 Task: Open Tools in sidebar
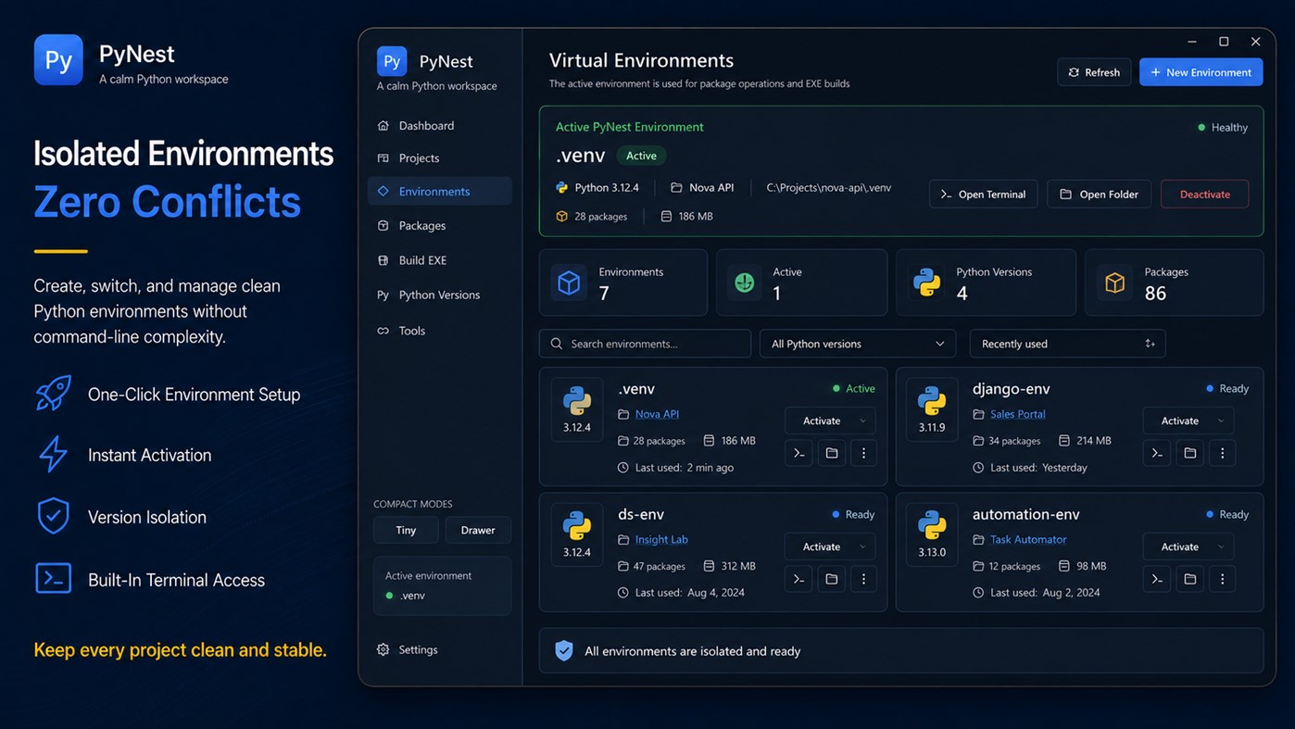point(439,331)
